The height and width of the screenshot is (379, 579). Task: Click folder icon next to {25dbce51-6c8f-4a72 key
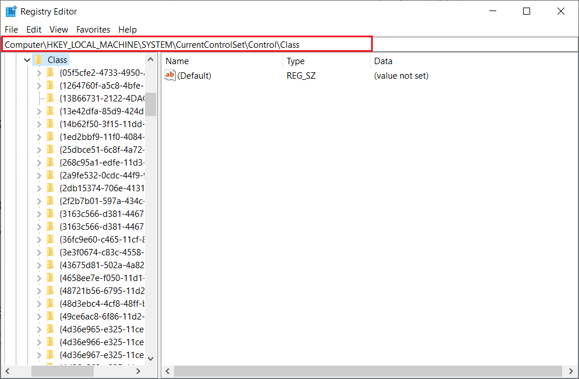[x=51, y=149]
